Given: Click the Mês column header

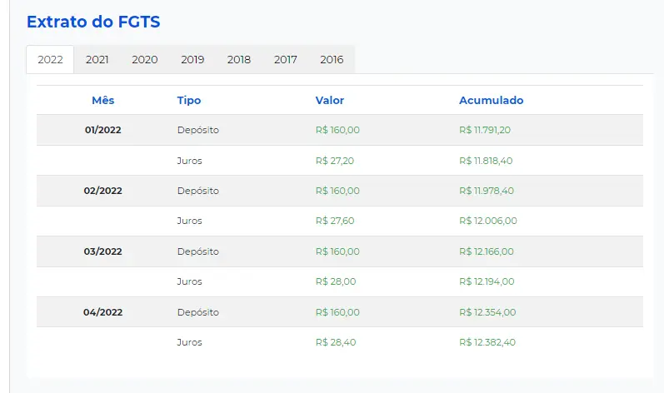Looking at the screenshot, I should click(x=103, y=101).
